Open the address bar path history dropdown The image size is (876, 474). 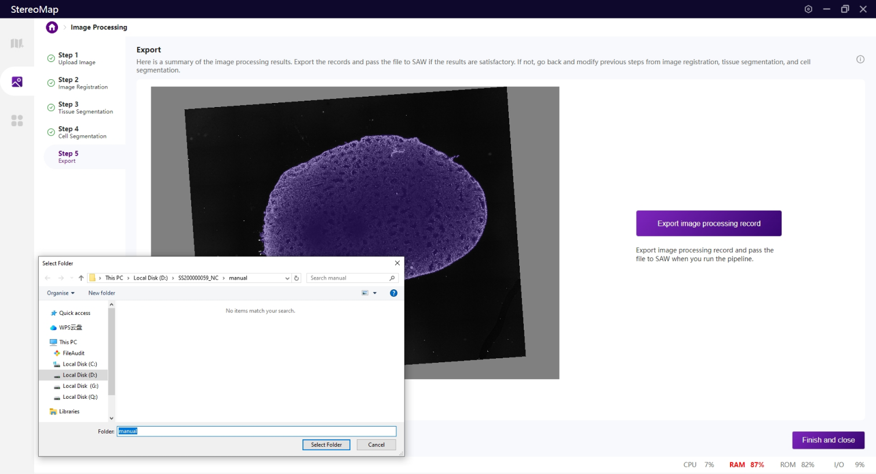pyautogui.click(x=287, y=278)
